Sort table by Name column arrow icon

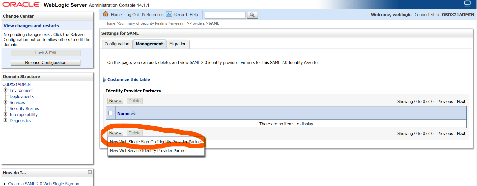tap(133, 114)
